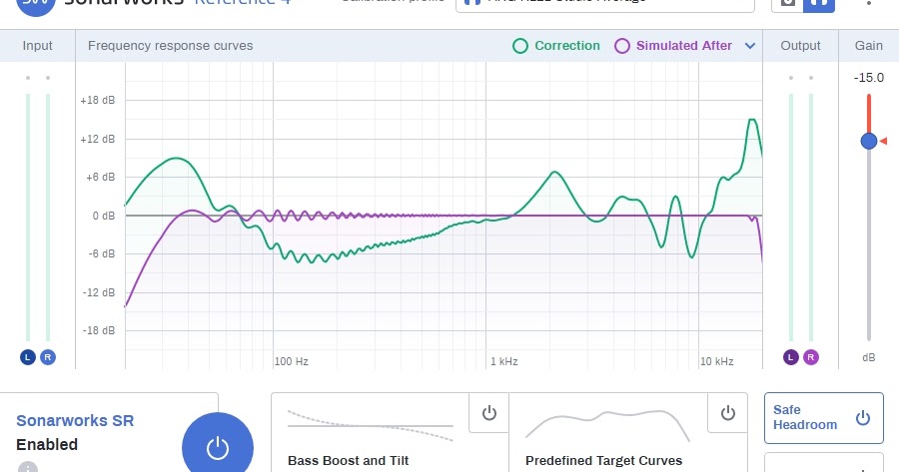Click the +12 dB axis label

(98, 139)
